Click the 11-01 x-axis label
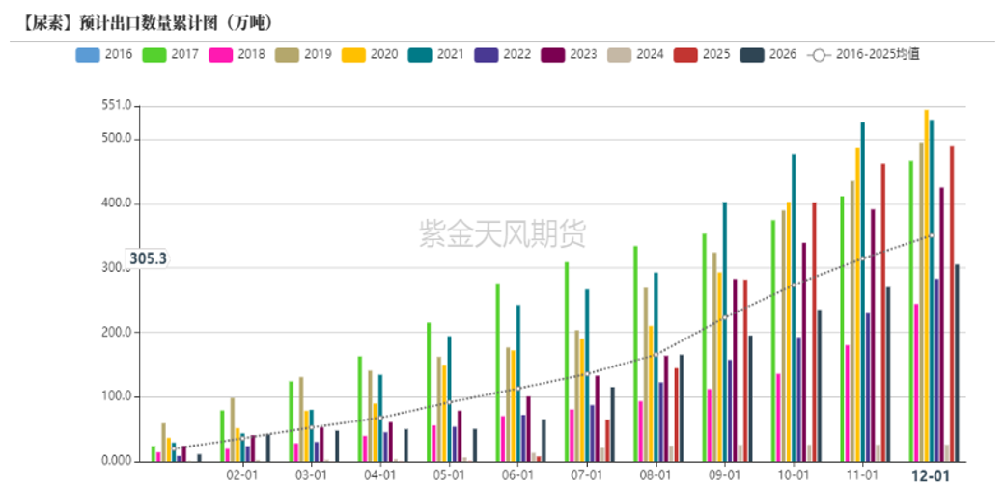The width and height of the screenshot is (1005, 488). click(x=862, y=476)
